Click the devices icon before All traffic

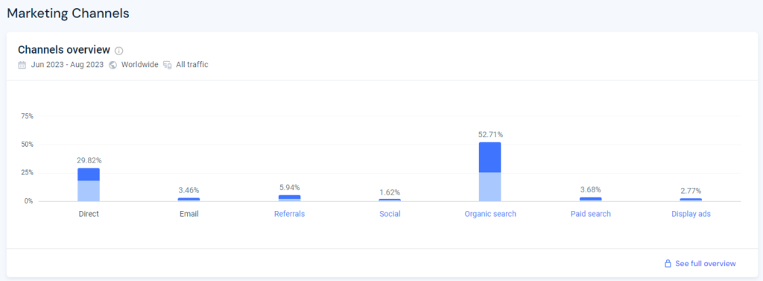click(168, 65)
